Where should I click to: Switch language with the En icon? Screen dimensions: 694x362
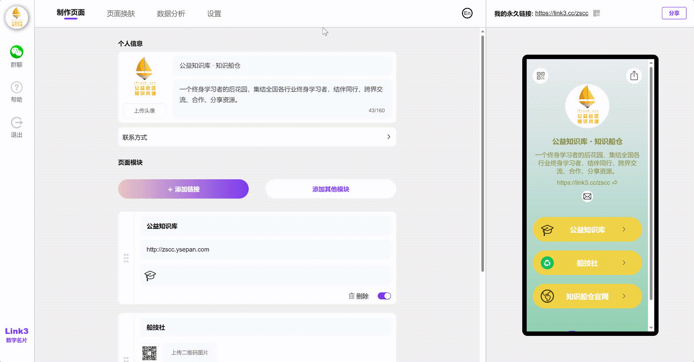click(x=467, y=13)
